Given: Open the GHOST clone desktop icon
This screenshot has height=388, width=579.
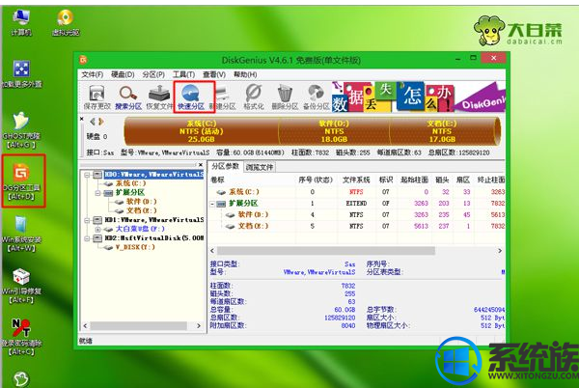Looking at the screenshot, I should tap(21, 130).
